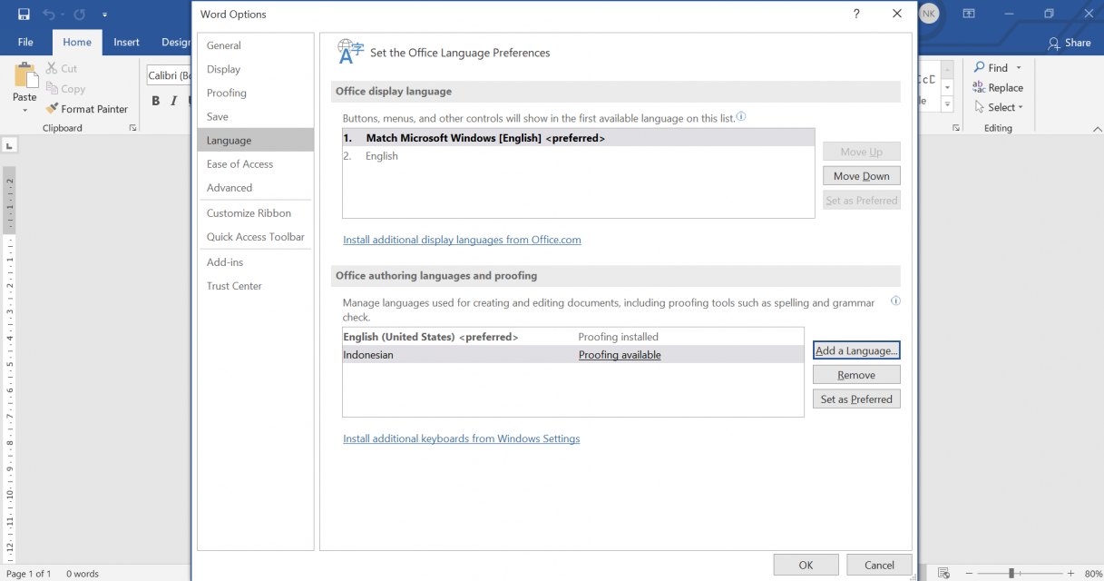The image size is (1104, 581).
Task: Click the Paste icon in the Clipboard group
Action: pos(25,77)
